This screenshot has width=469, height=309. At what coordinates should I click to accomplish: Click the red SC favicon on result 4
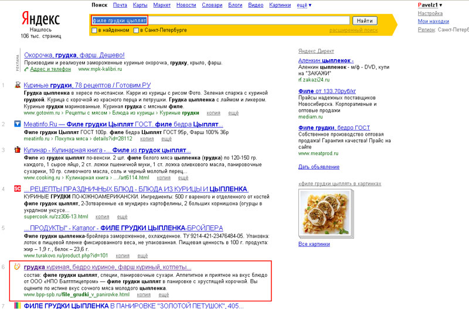coord(18,188)
